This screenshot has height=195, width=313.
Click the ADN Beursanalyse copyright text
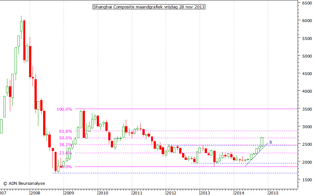coord(24,183)
